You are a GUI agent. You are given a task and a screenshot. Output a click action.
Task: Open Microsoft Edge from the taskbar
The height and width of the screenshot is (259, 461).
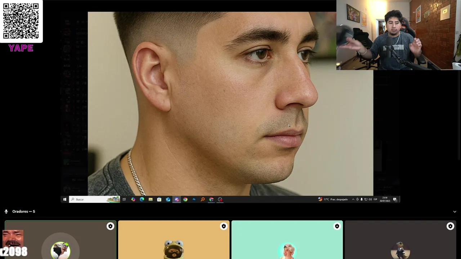pos(142,199)
